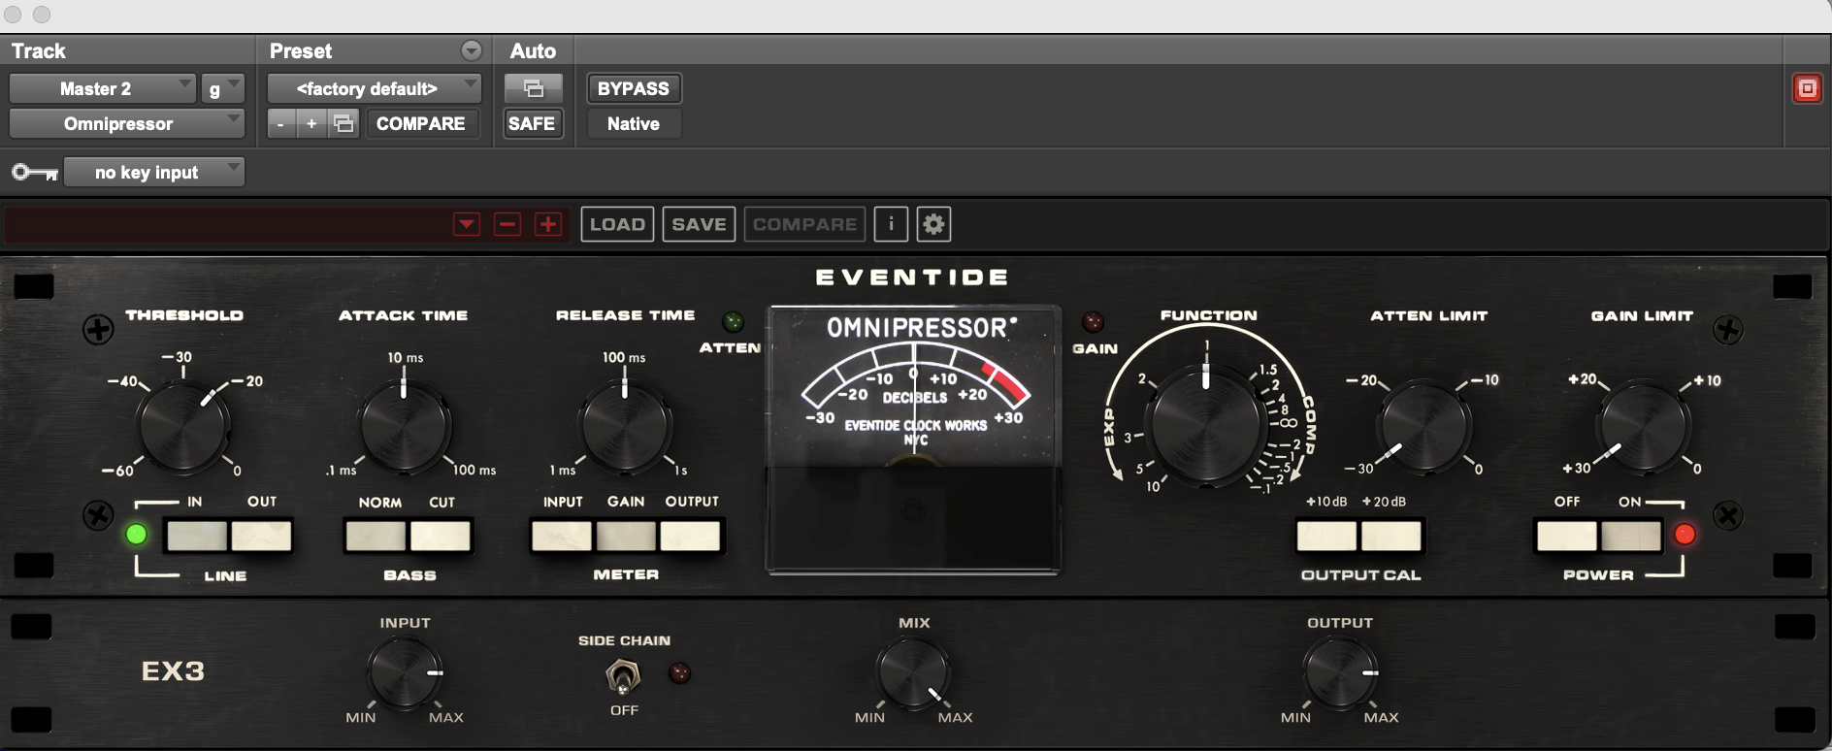Toggle the LINE IN switch
Screen dimensions: 1832x751
pos(197,536)
